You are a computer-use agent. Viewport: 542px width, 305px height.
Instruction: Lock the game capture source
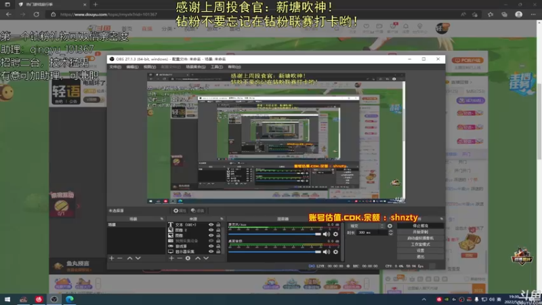point(218,246)
